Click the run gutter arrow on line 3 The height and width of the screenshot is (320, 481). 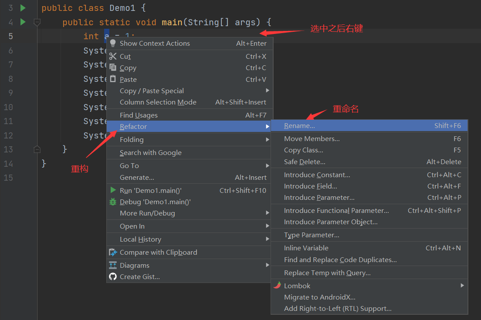point(23,8)
